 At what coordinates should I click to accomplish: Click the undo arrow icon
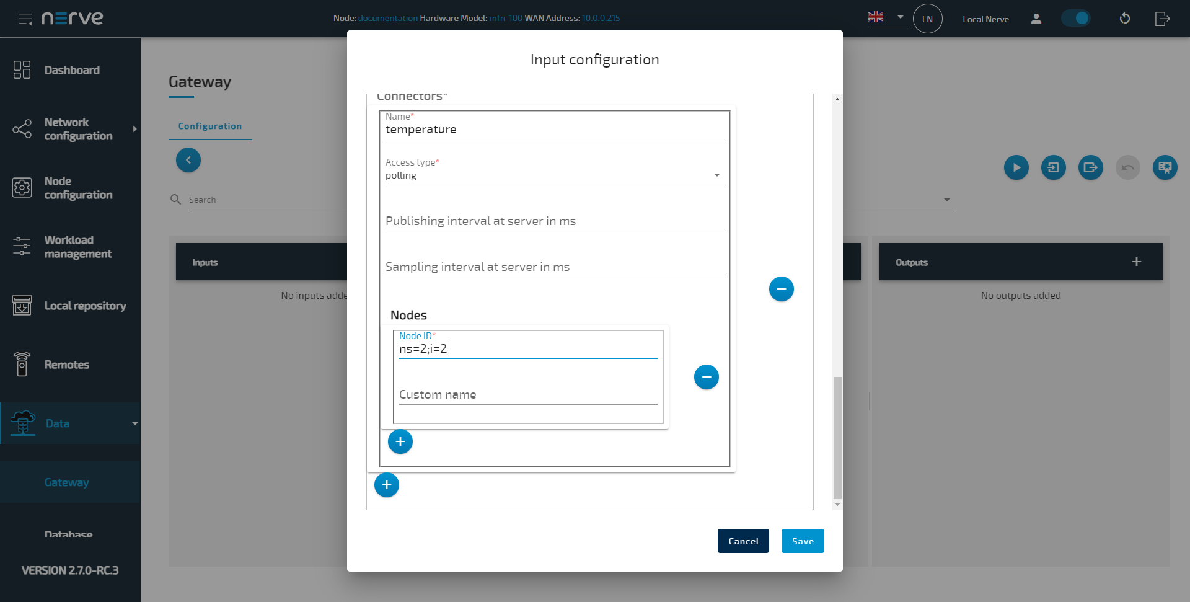pos(1127,167)
